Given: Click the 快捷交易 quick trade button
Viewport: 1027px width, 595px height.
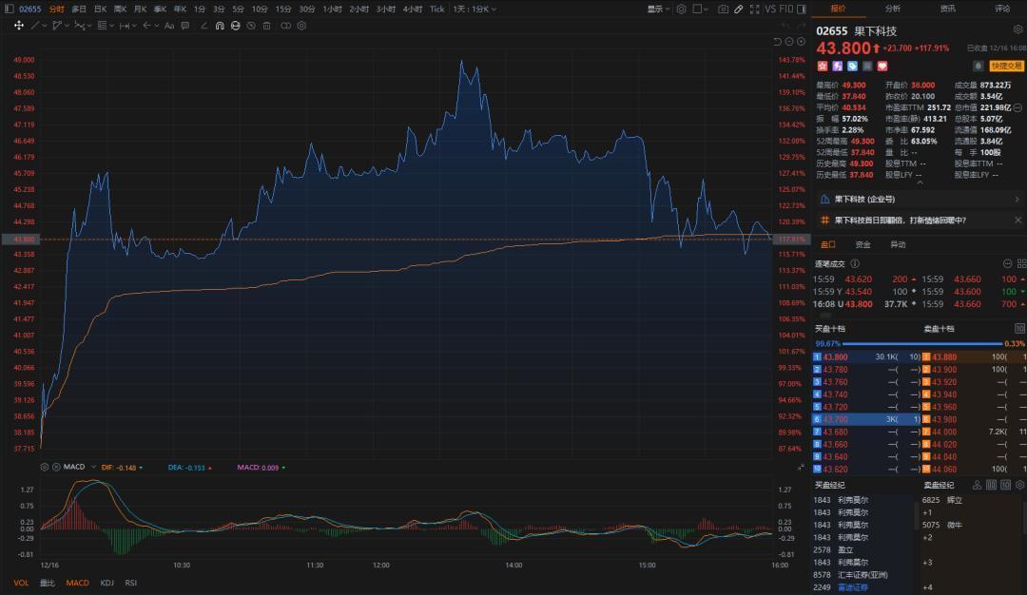Looking at the screenshot, I should point(1005,66).
